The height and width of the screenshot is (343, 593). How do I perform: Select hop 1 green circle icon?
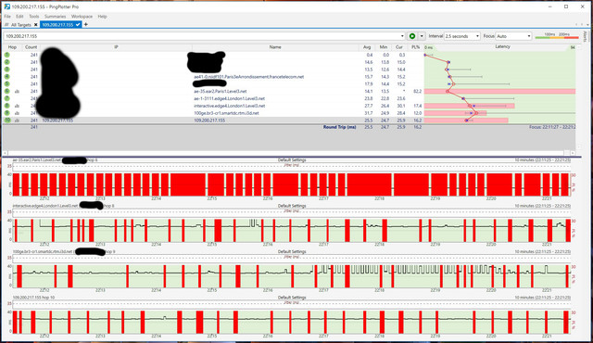6,55
